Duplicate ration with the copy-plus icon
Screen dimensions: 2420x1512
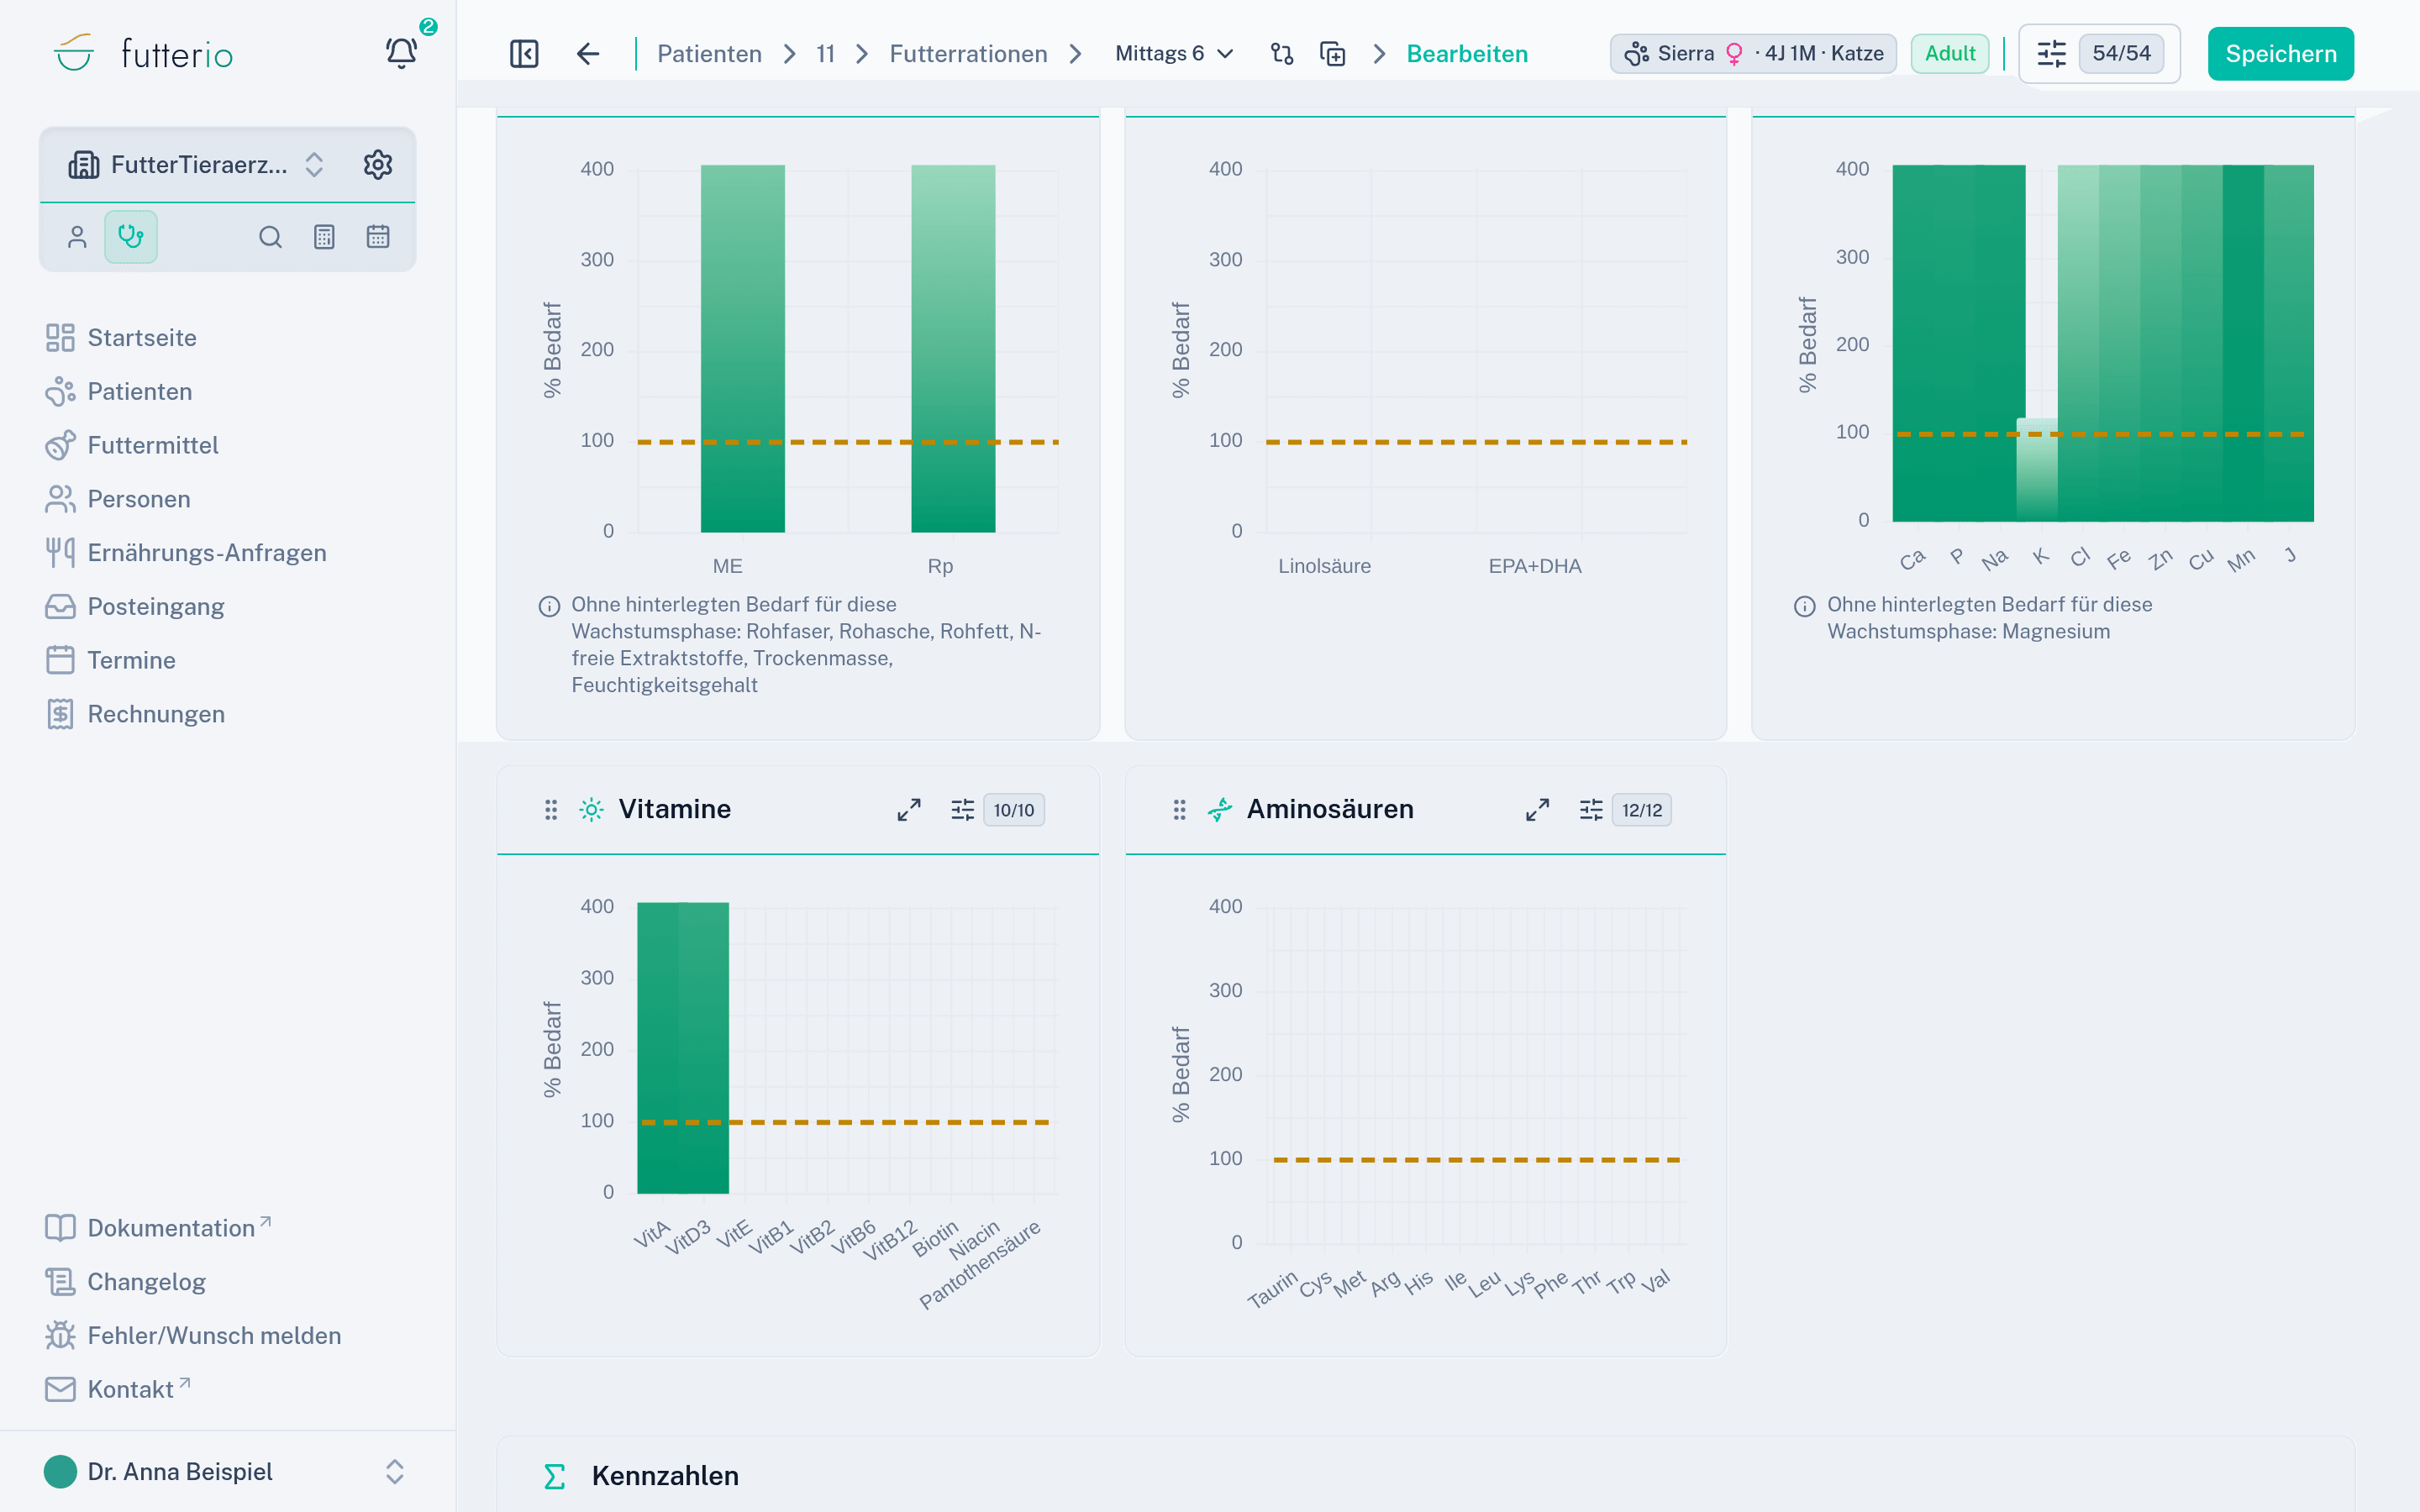(1333, 54)
